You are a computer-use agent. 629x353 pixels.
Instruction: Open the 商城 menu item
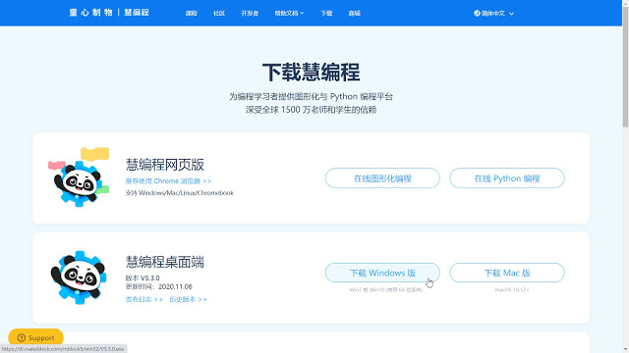tap(354, 13)
